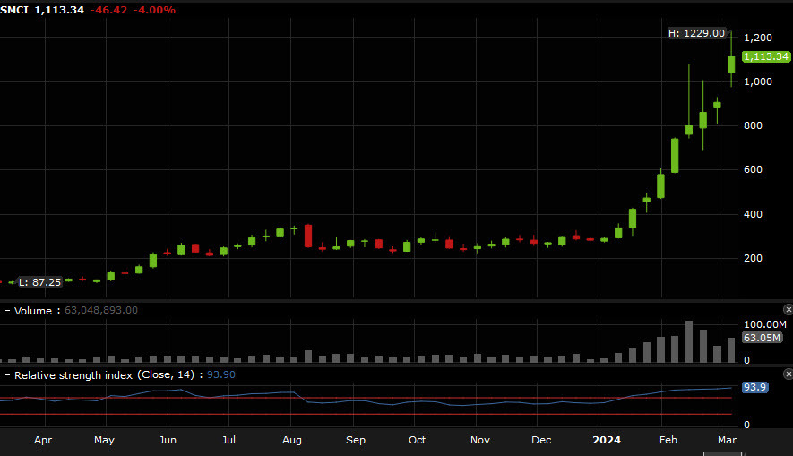
Task: Click the blue 93.9 RSI value tag
Action: pyautogui.click(x=753, y=388)
